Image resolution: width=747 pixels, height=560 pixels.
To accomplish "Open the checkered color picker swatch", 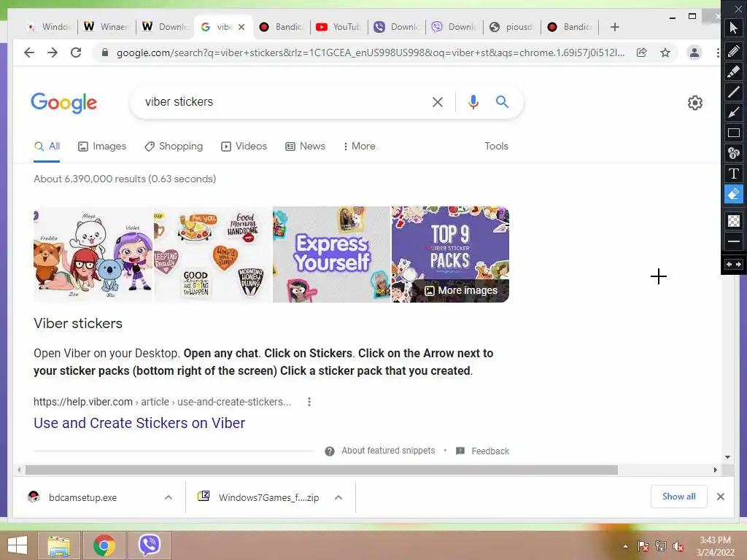I will [x=734, y=221].
